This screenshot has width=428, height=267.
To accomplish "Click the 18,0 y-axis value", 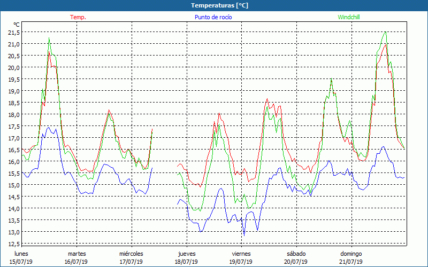I will [14, 115].
